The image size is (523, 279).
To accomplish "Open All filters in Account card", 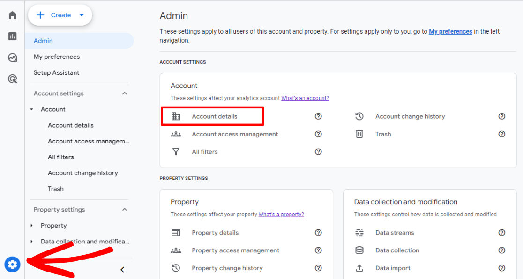I will (x=205, y=151).
